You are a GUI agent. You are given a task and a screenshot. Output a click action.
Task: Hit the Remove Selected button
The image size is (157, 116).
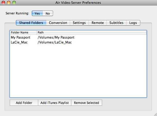click(x=86, y=103)
